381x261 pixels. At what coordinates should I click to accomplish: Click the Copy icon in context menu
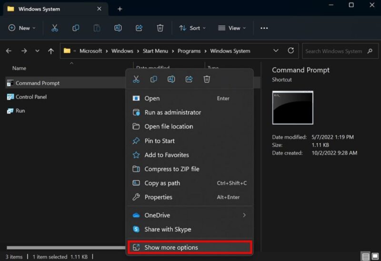click(153, 79)
